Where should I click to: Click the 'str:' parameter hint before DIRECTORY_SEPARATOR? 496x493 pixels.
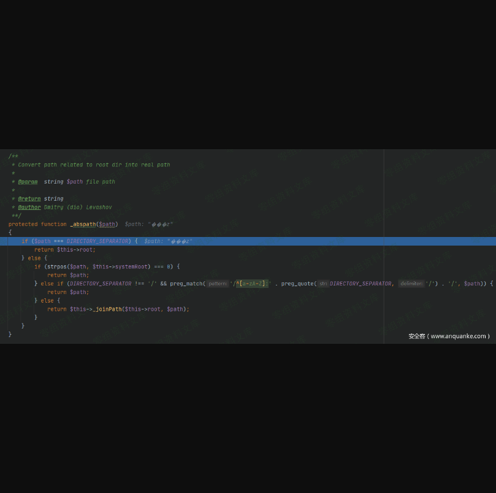[323, 284]
